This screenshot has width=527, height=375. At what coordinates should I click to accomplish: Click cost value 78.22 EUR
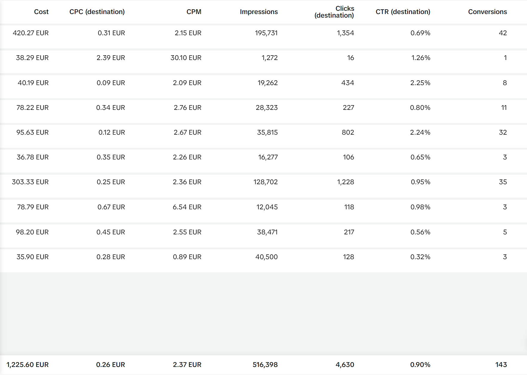tap(33, 108)
